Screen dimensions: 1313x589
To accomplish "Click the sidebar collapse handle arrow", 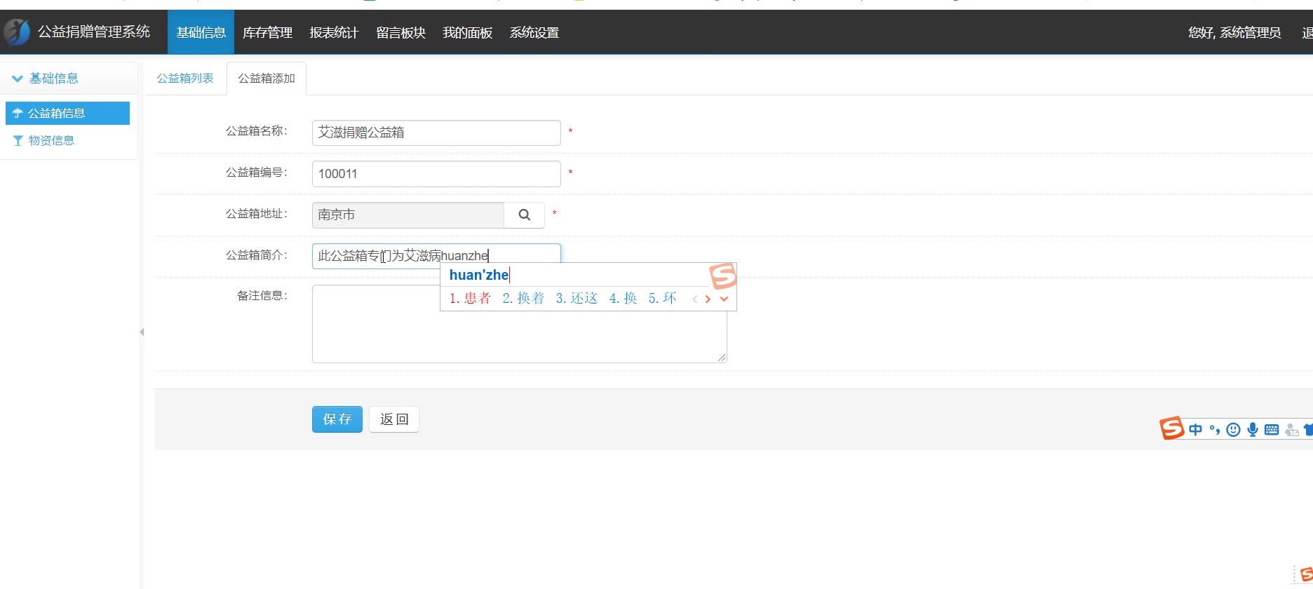I will pyautogui.click(x=142, y=332).
